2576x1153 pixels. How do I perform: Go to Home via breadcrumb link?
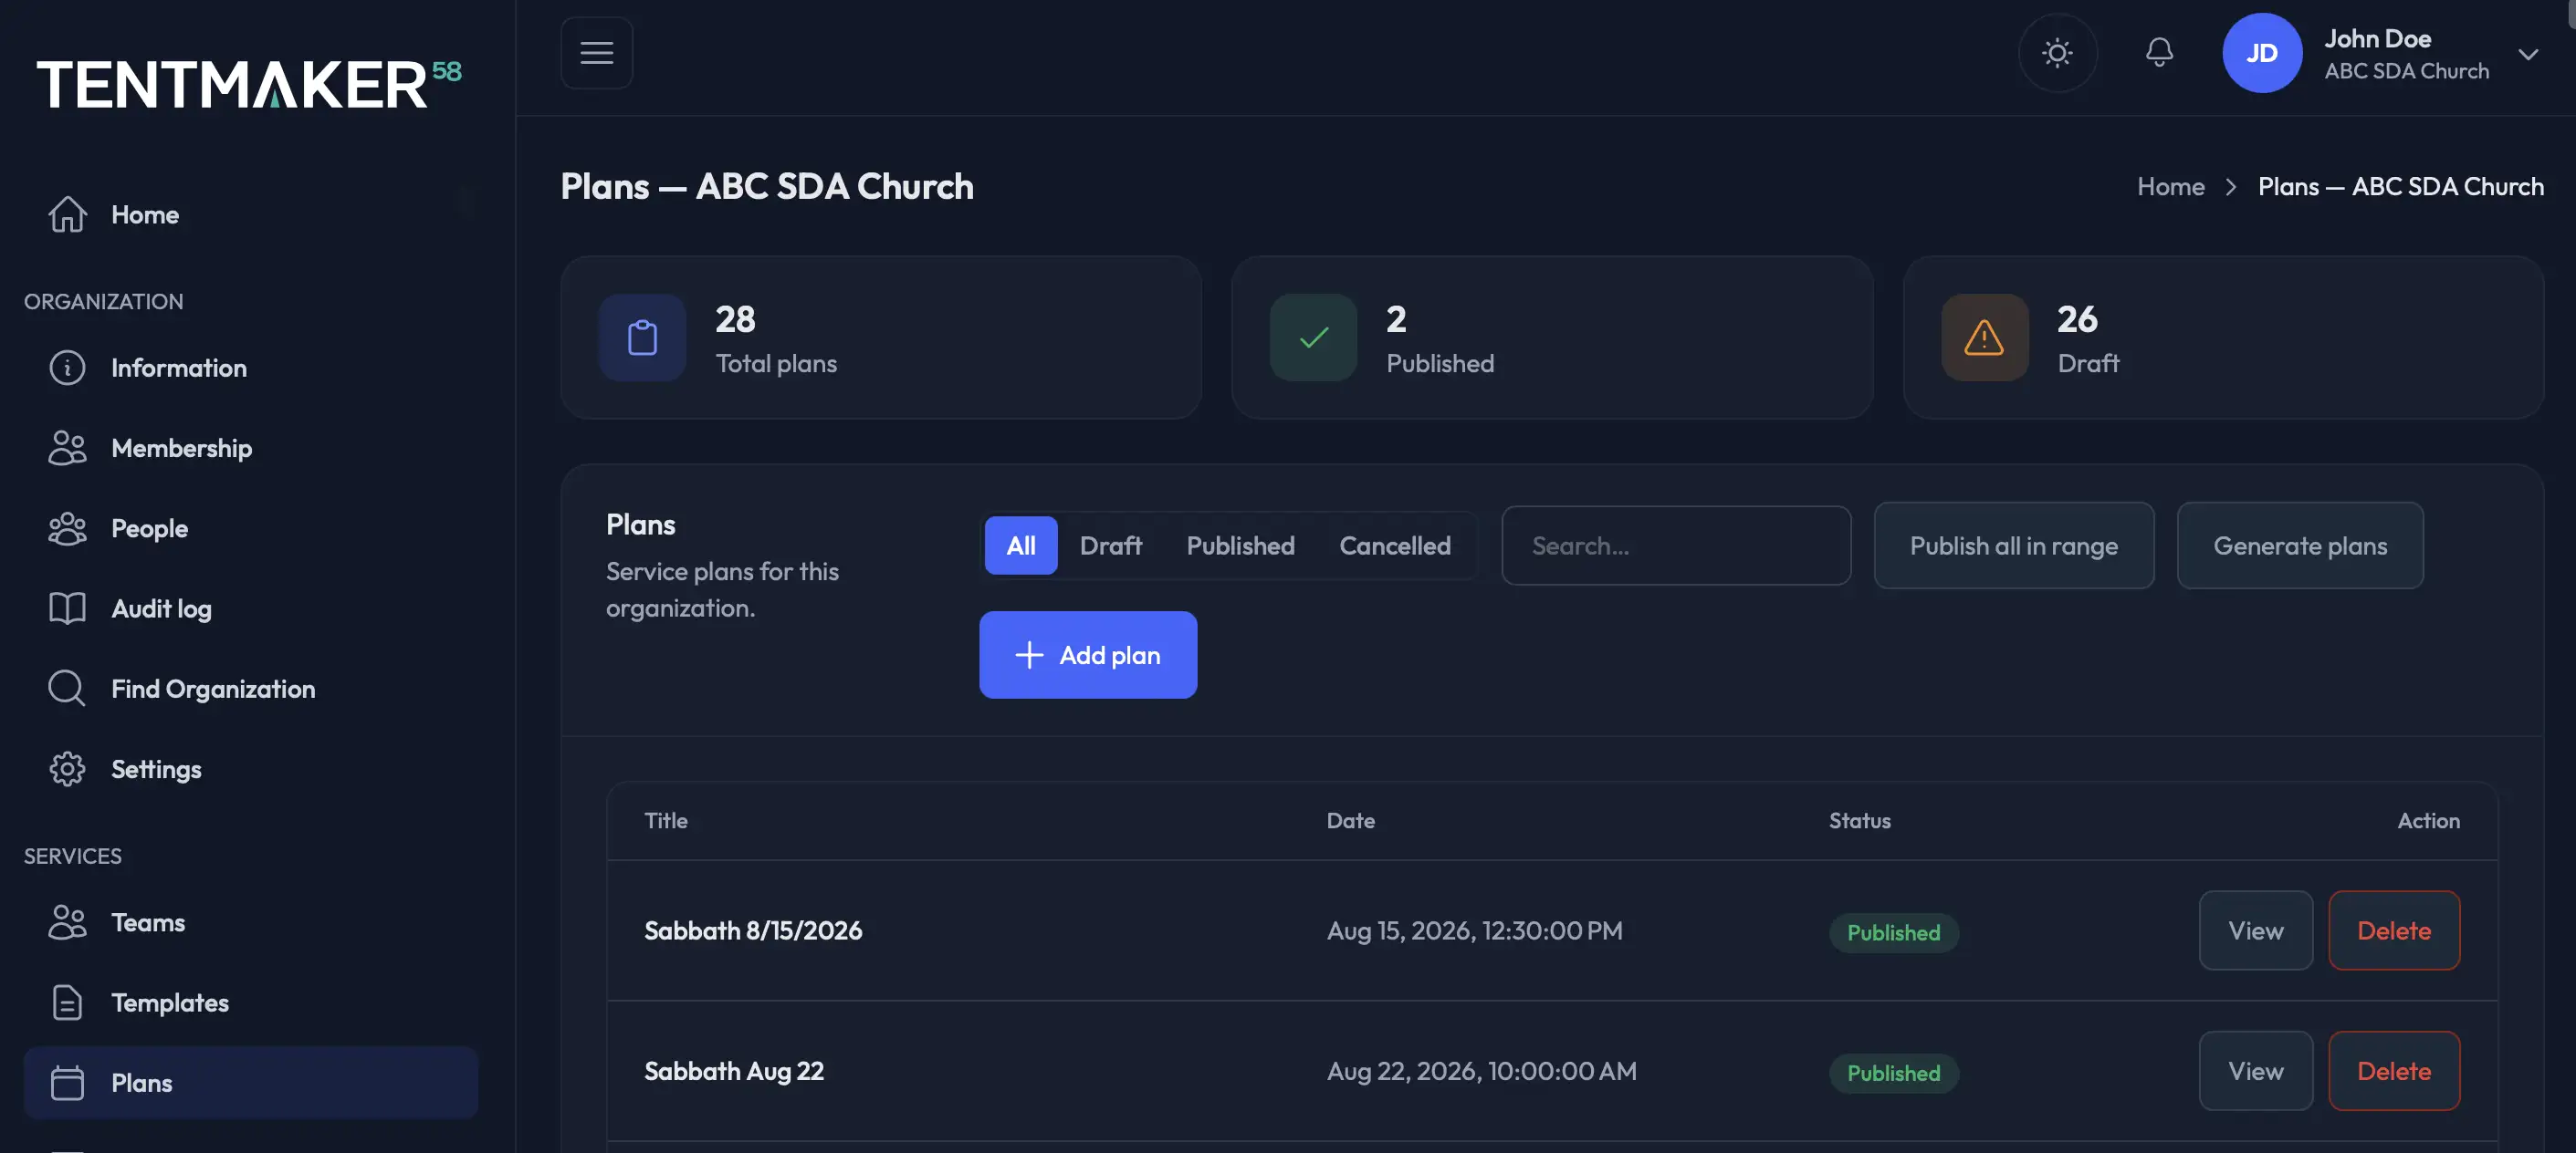tap(2170, 187)
